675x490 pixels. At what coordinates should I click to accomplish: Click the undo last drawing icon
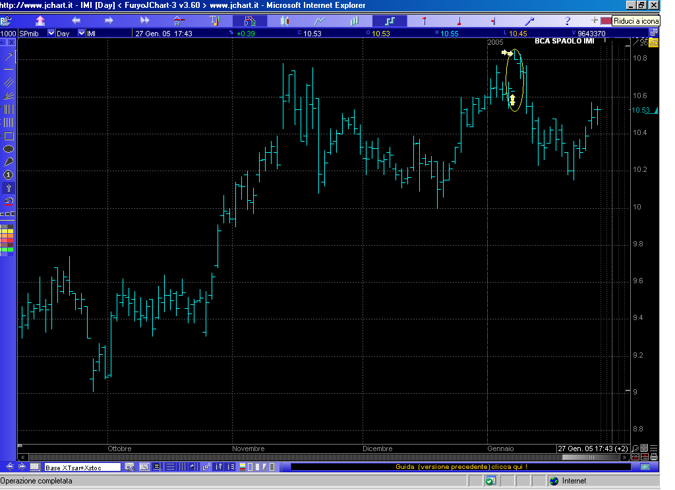tap(9, 201)
